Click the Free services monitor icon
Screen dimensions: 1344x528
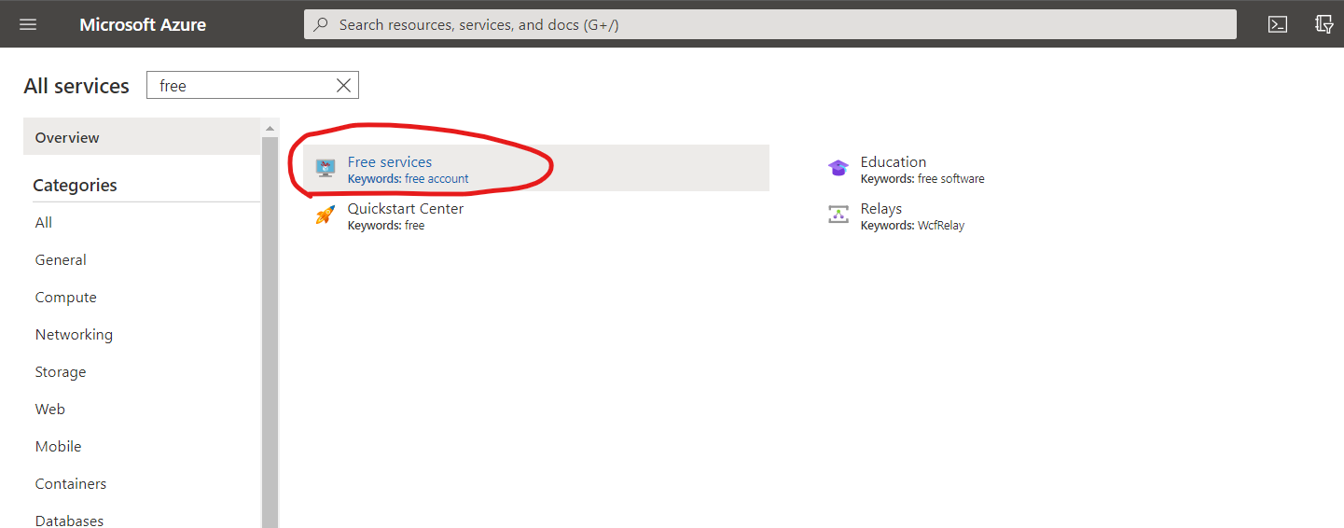coord(325,169)
